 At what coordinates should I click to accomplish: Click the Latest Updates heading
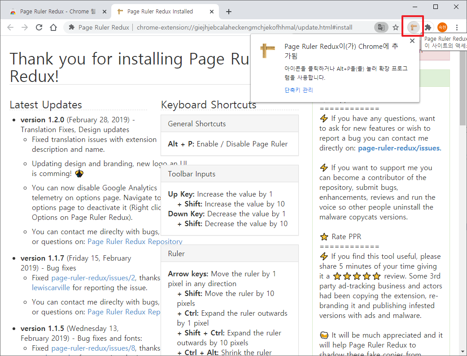(46, 105)
